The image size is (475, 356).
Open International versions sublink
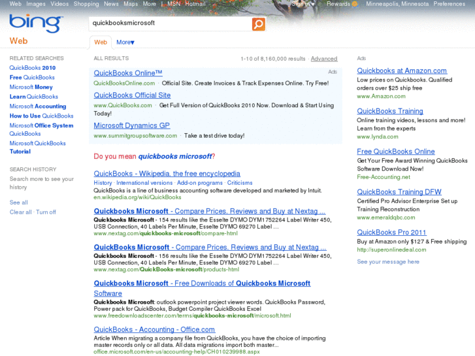point(144,183)
